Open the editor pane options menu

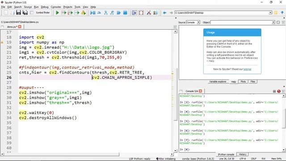tap(175, 27)
